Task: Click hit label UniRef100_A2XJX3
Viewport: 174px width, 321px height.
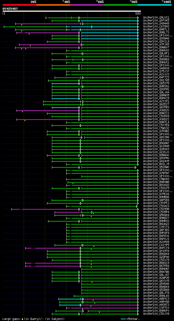Action: [156, 75]
